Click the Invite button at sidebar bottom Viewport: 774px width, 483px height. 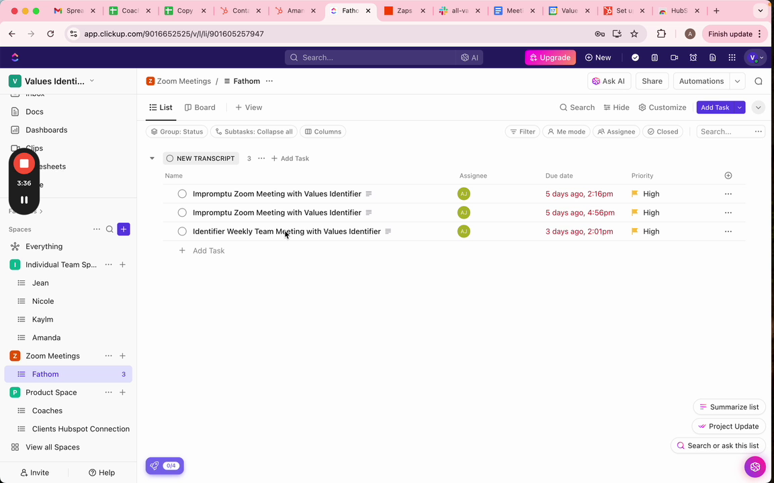click(x=34, y=473)
